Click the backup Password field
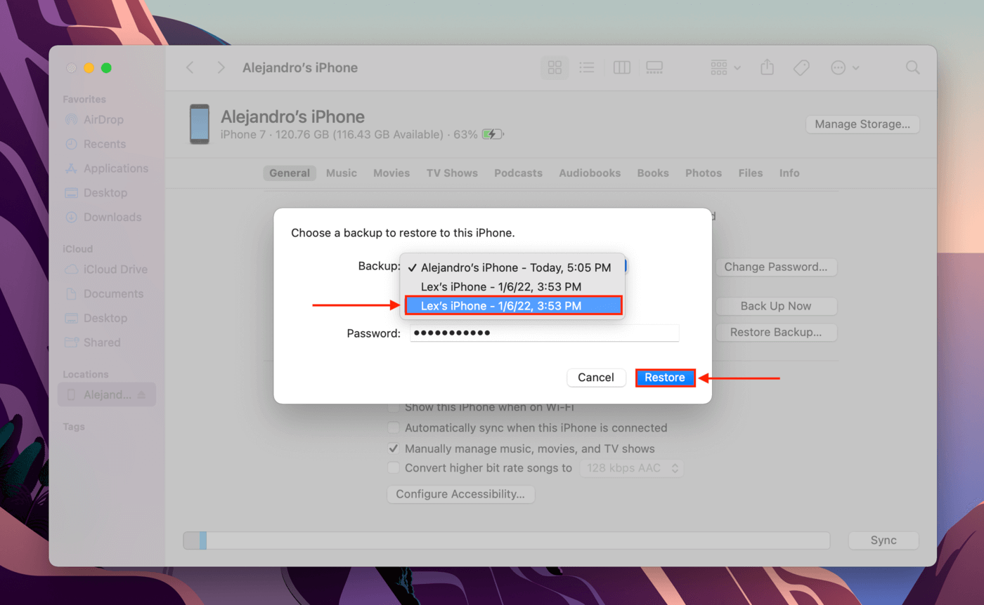This screenshot has height=605, width=984. 544,333
